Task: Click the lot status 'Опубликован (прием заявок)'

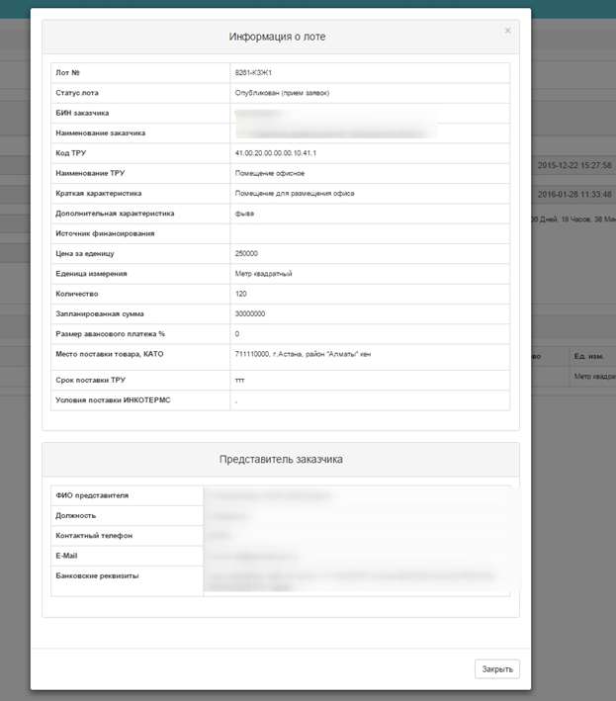Action: (x=282, y=93)
